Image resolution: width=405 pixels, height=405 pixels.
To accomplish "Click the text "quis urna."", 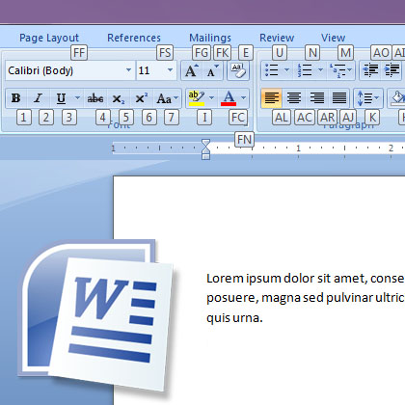I will 234,318.
